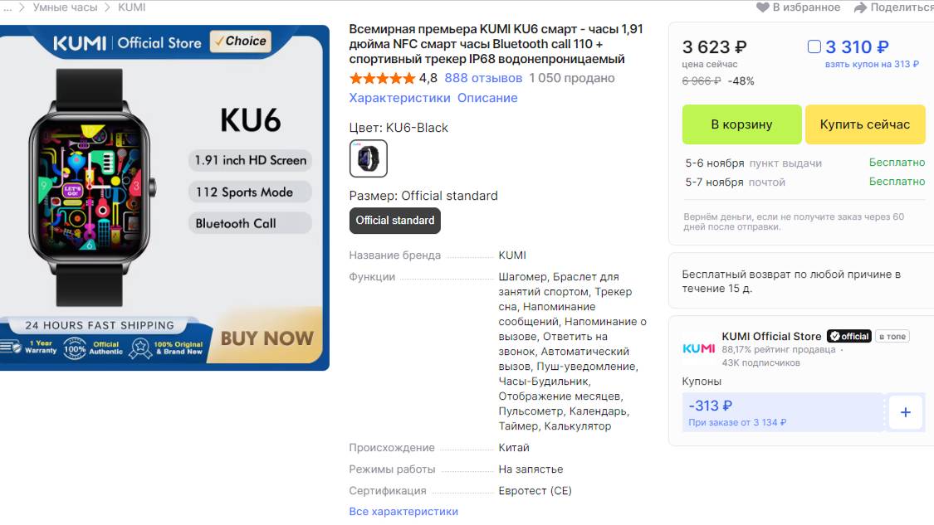934x525 pixels.
Task: Tick the 3 310 ₽ coupon price checkbox
Action: 814,47
